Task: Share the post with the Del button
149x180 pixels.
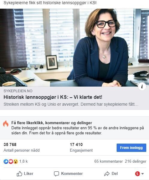Action: [111, 174]
